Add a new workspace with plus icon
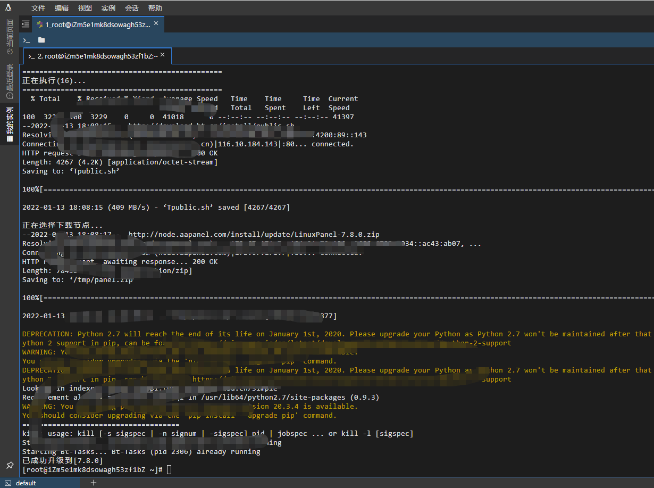 pos(94,483)
